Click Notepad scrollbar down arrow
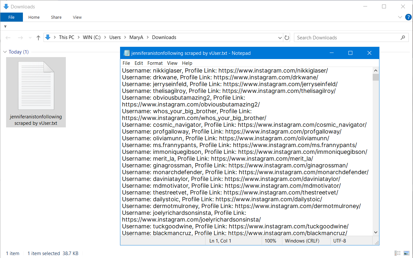Screen dimensions: 413x258 click(376, 232)
